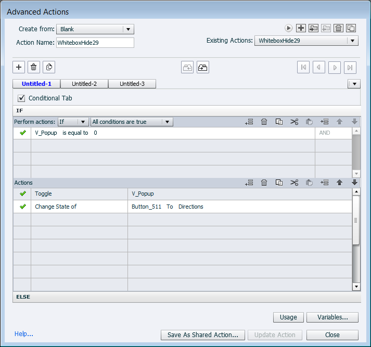Create a new action with plus icon
This screenshot has height=347, width=371.
pyautogui.click(x=301, y=28)
